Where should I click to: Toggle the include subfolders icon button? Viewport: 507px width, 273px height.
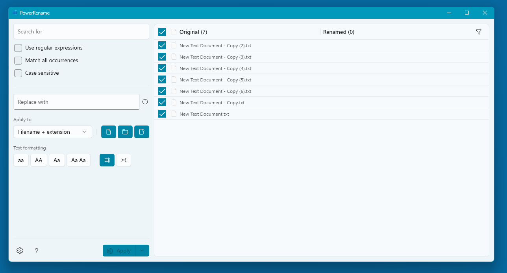point(142,132)
